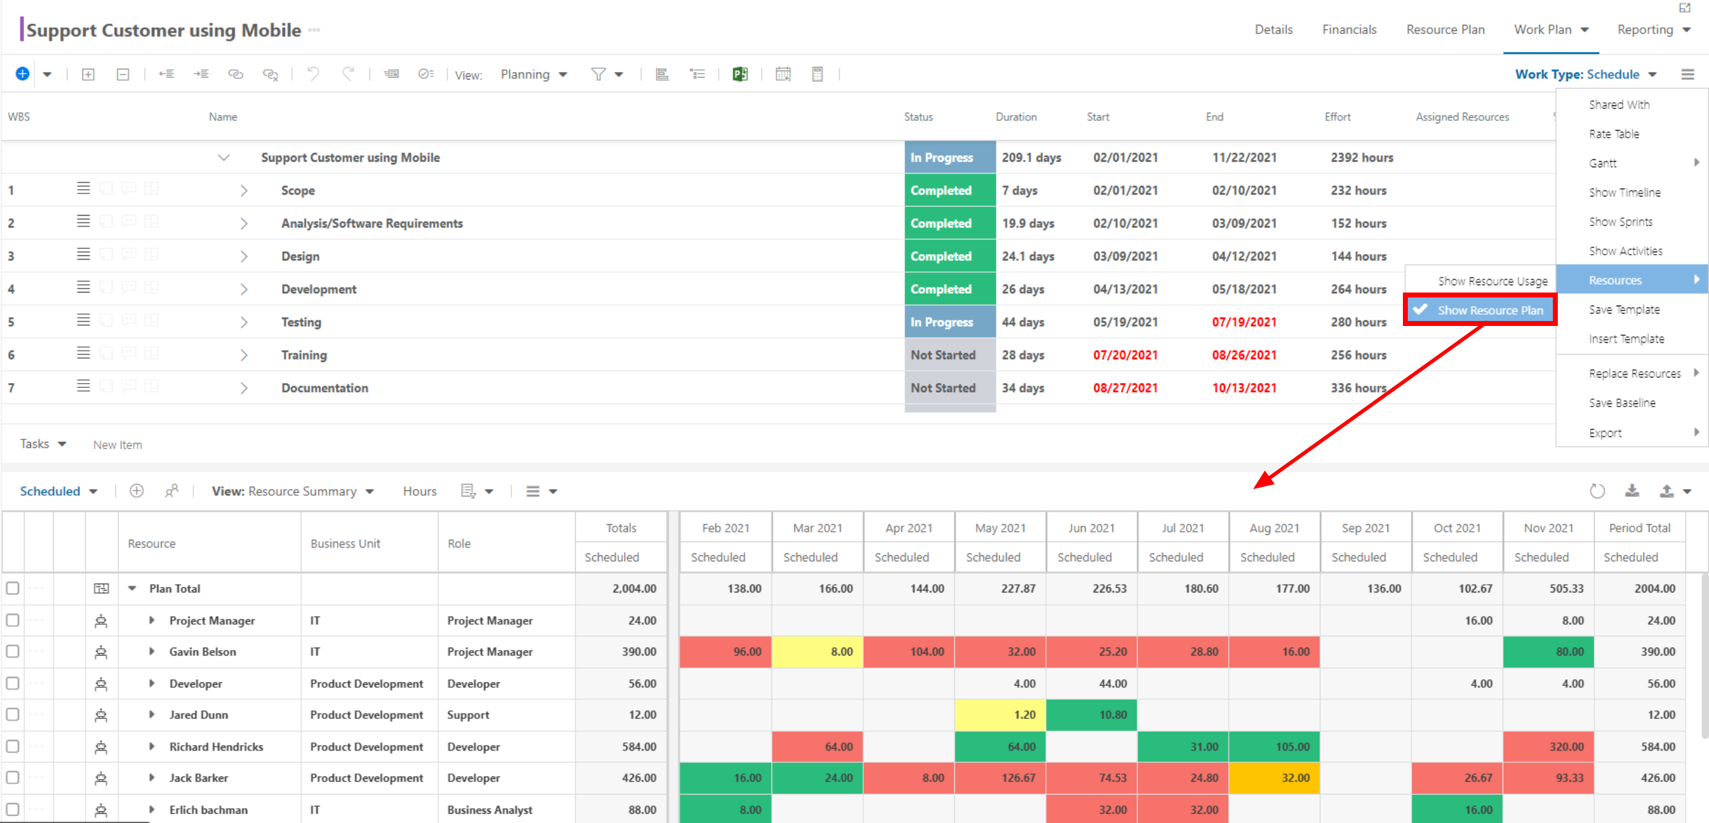Viewport: 1709px width, 823px height.
Task: Check the Jared Dunn row checkbox
Action: 12,715
